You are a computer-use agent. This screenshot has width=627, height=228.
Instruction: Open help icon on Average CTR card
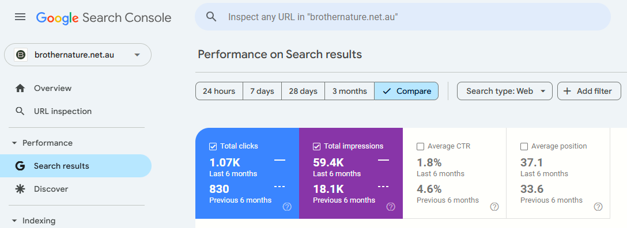pos(494,207)
